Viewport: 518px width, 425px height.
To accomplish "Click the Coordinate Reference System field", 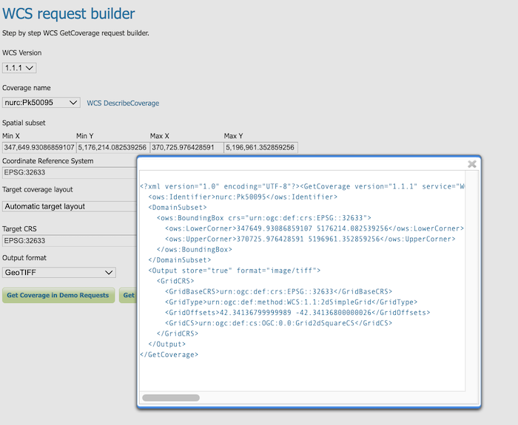I will (69, 173).
